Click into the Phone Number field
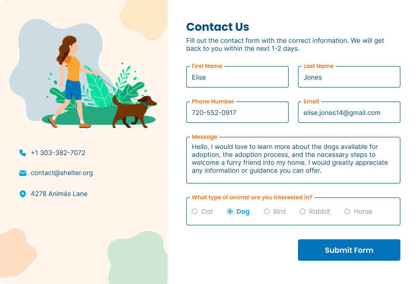The height and width of the screenshot is (284, 419). pos(237,112)
